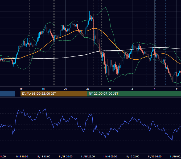The image size is (181, 159).
Task: Select the 18 hour axis label
Action: tap(43, 89)
